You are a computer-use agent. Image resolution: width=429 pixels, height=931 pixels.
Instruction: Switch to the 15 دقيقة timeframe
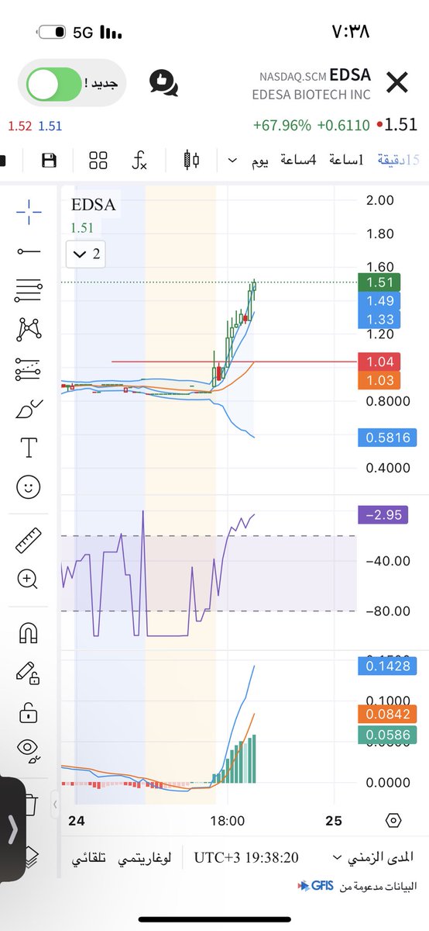tap(398, 161)
